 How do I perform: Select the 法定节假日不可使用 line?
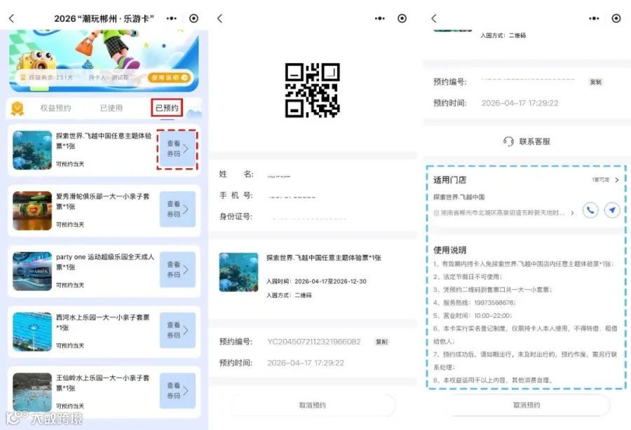[x=468, y=277]
